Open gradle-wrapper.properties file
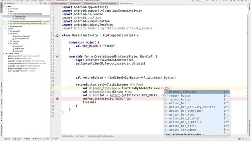The height and width of the screenshot is (141, 251). coord(26,61)
